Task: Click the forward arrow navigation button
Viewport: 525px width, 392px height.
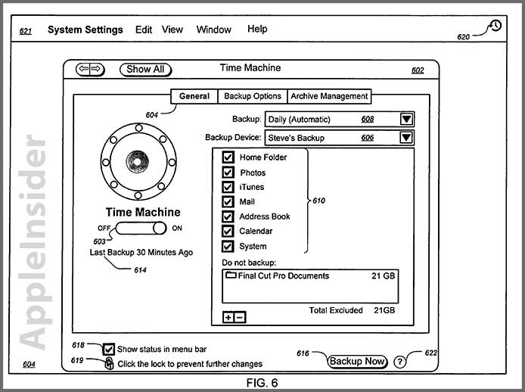Action: tap(97, 69)
